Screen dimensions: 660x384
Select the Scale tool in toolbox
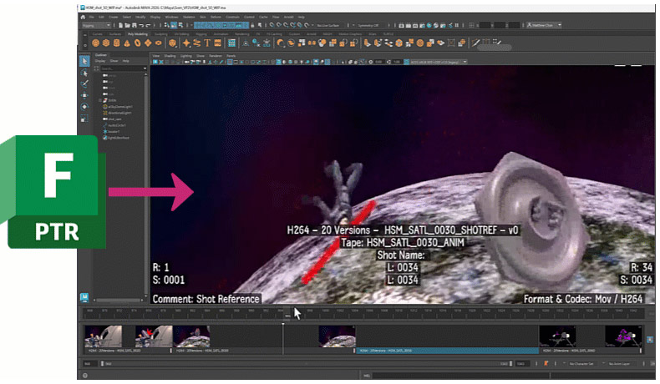pyautogui.click(x=84, y=119)
